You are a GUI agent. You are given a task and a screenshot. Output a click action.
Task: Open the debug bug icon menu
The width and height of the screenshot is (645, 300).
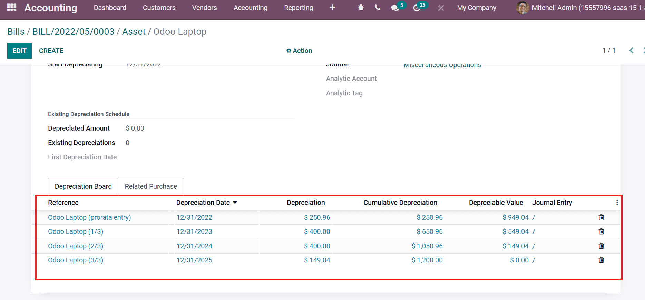point(361,8)
